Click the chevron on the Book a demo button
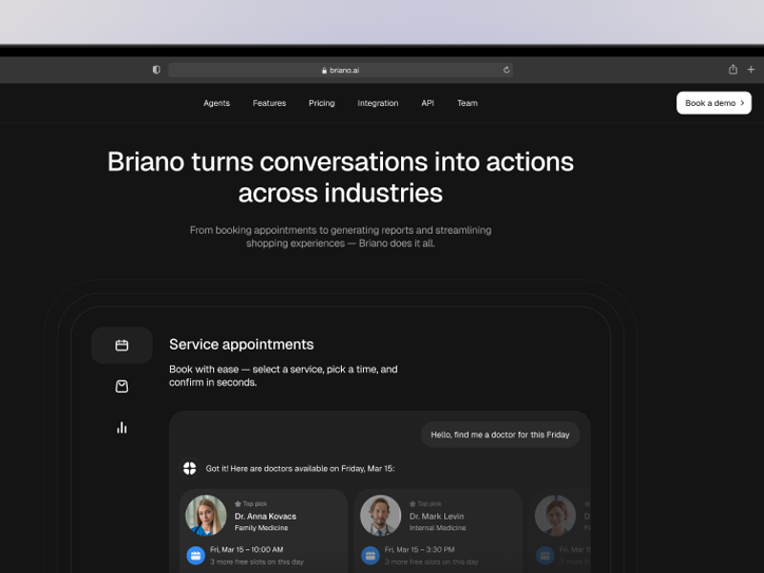The height and width of the screenshot is (573, 764). point(742,102)
